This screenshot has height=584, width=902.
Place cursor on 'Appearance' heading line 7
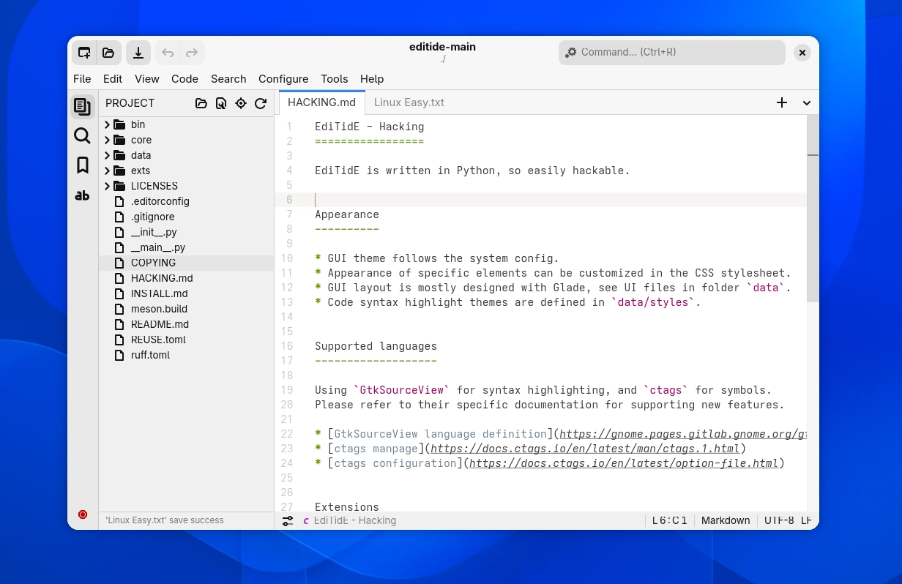(x=347, y=214)
